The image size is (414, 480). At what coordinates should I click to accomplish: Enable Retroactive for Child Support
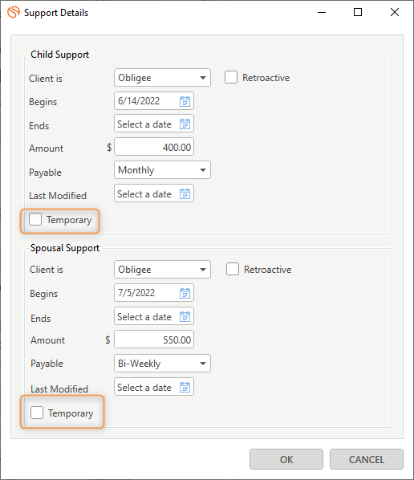tap(231, 77)
